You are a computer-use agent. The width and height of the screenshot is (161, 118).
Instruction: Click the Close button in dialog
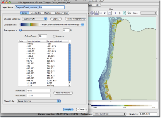pos(81,110)
